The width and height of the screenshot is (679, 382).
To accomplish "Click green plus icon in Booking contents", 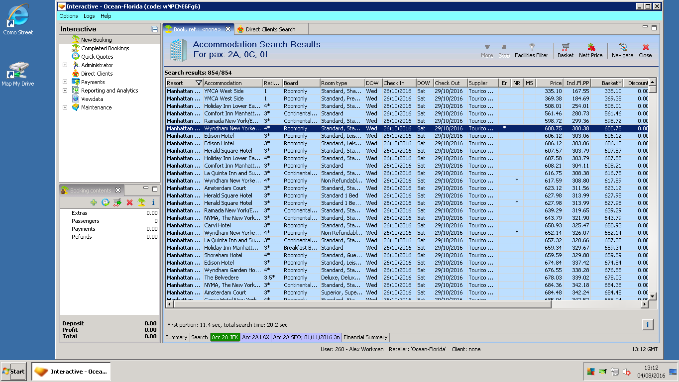I will click(94, 202).
